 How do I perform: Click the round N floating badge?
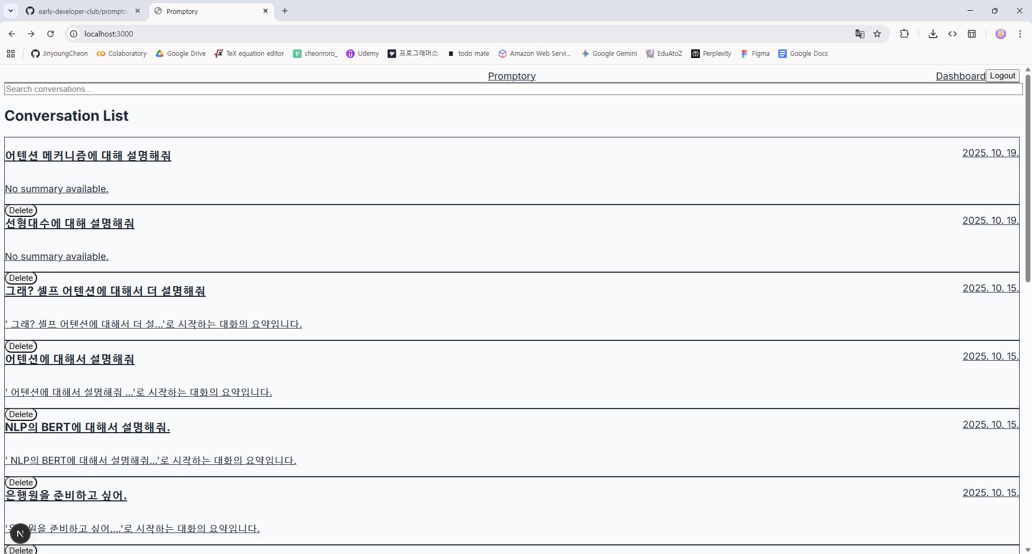(x=20, y=534)
